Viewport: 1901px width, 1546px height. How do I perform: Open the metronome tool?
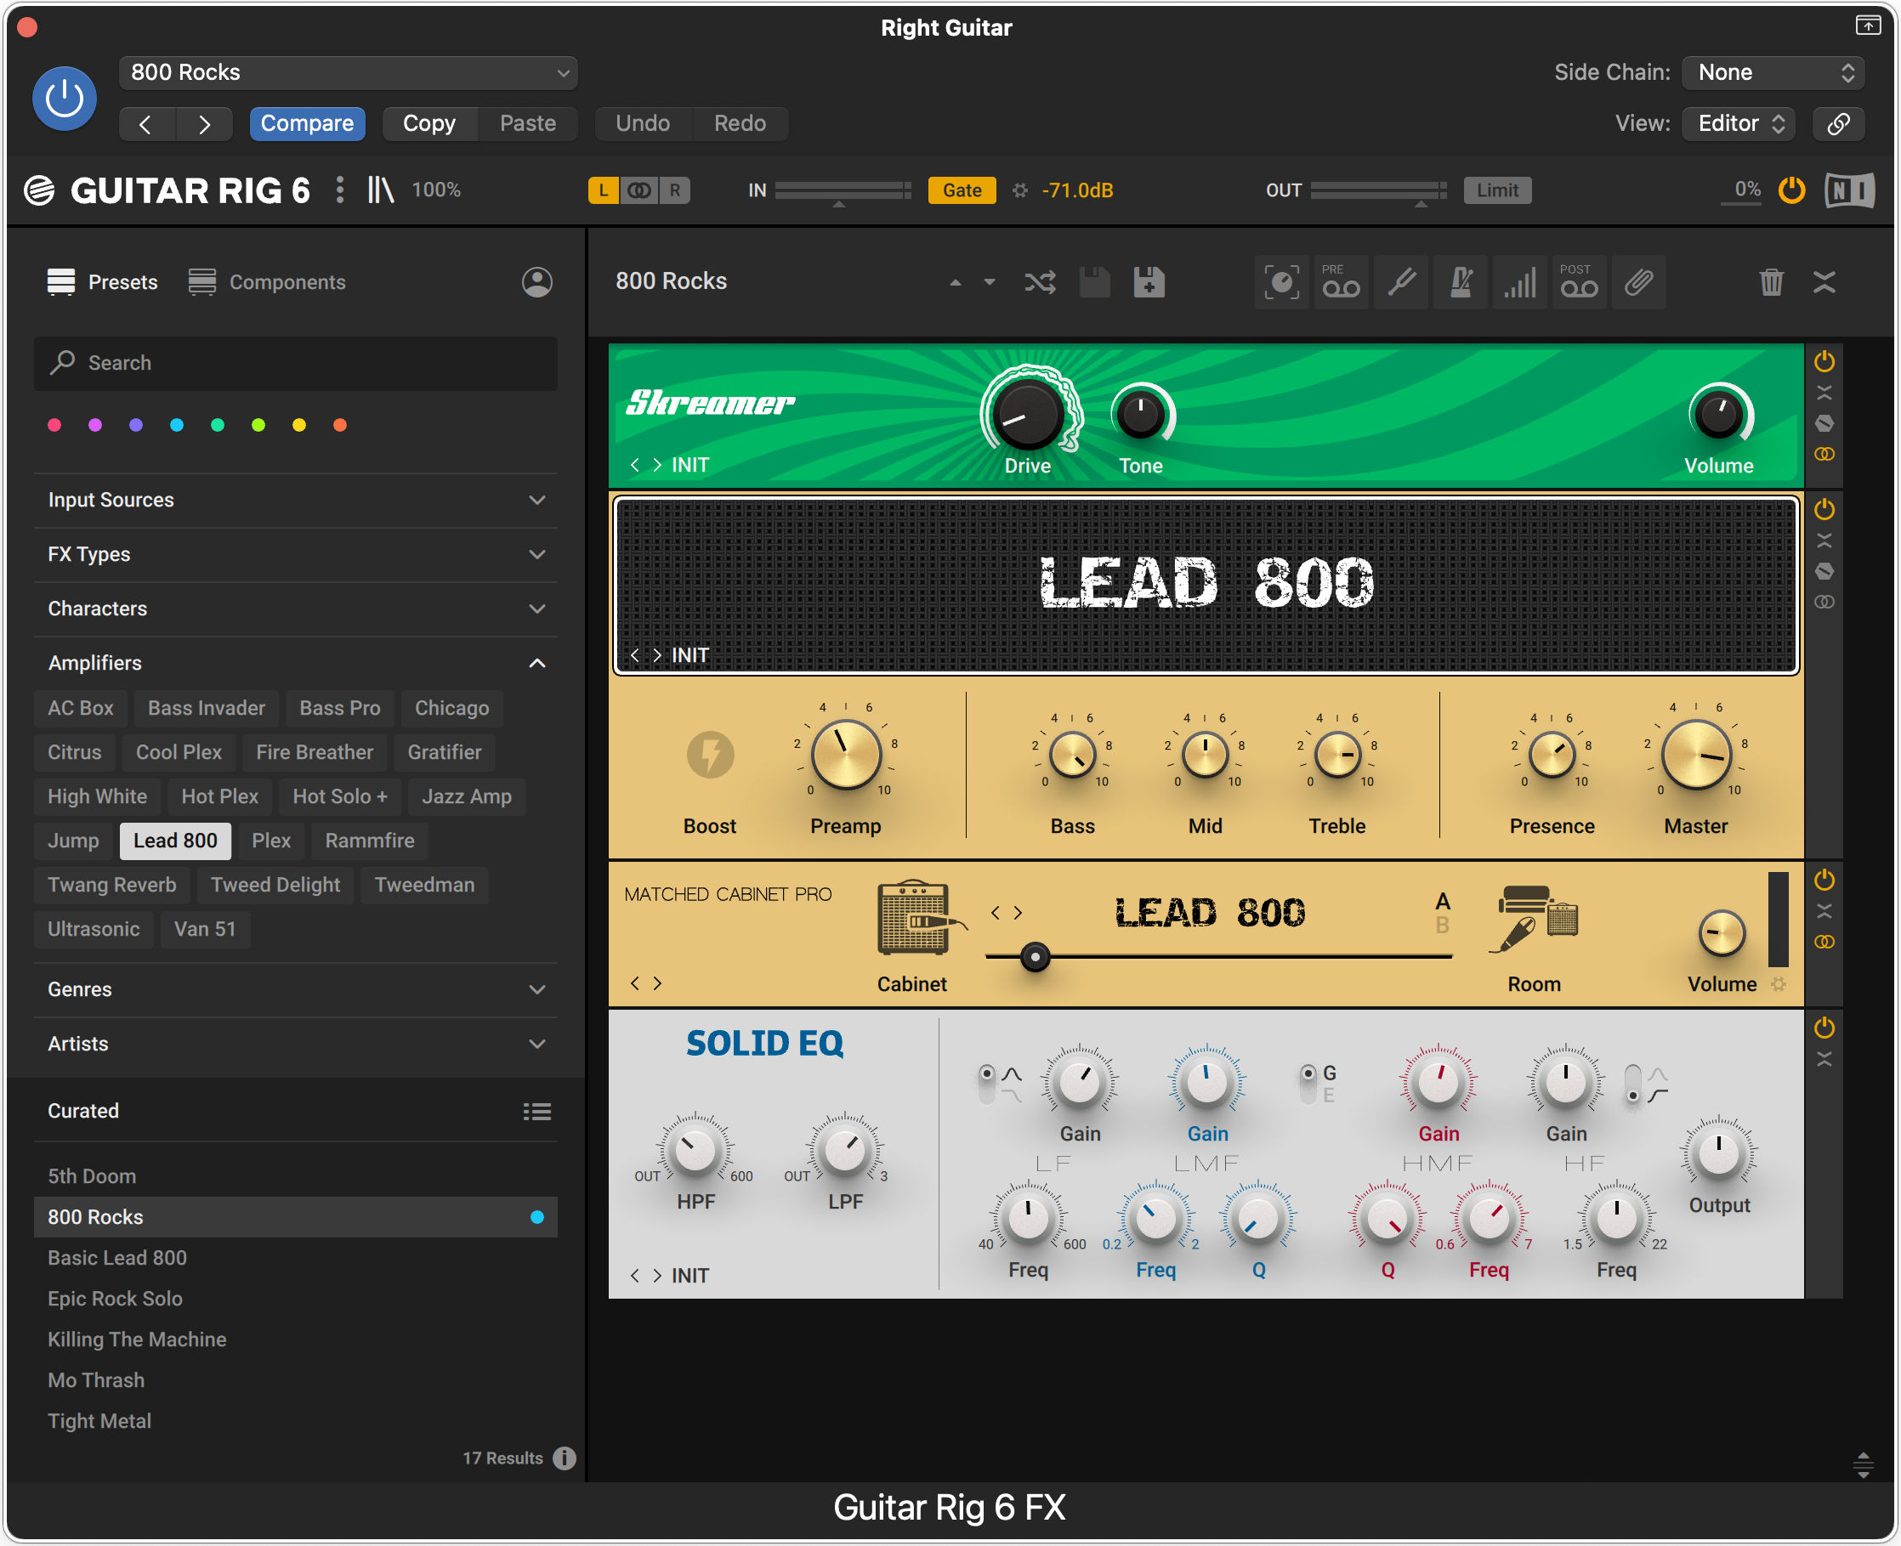(x=1461, y=282)
